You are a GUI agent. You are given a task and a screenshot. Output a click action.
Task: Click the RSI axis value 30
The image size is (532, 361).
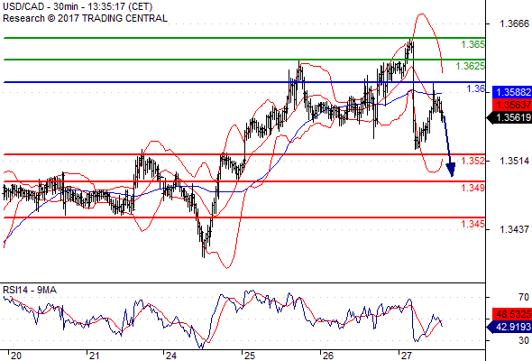tap(524, 340)
